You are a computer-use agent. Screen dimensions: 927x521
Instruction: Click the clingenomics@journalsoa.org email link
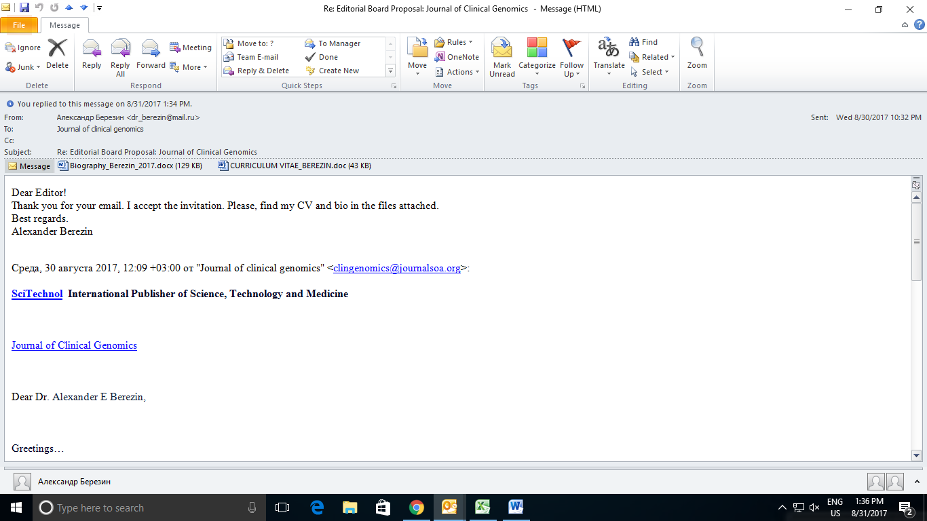397,268
